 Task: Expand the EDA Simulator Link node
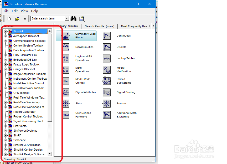[5, 55]
